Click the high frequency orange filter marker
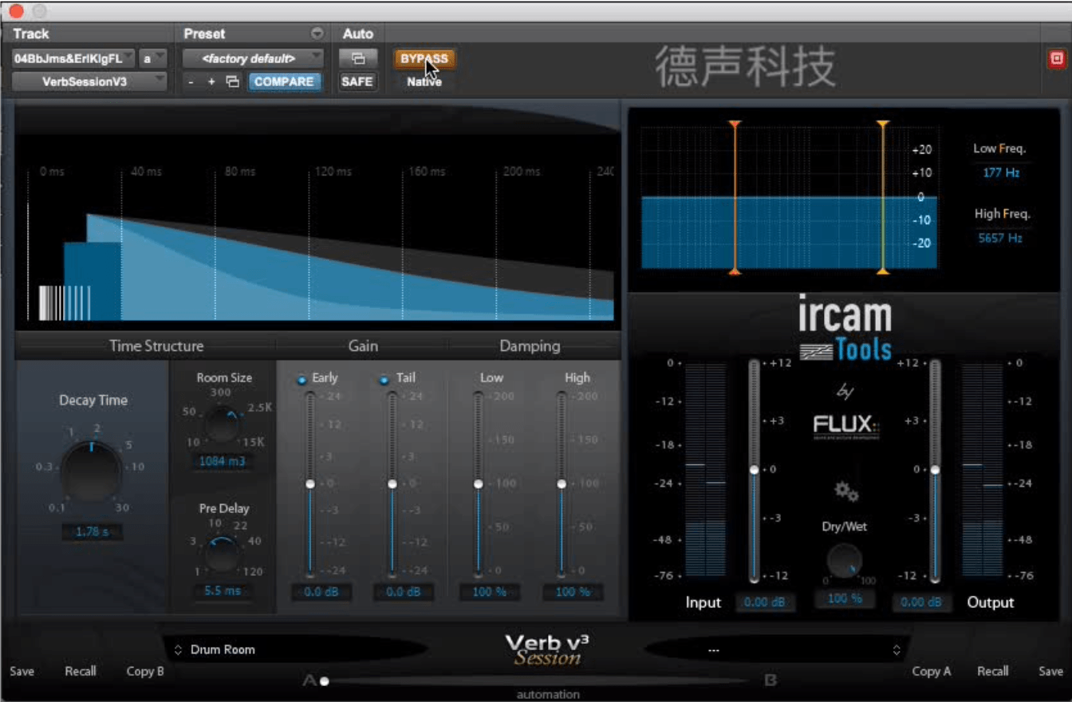1072x702 pixels. pos(882,198)
